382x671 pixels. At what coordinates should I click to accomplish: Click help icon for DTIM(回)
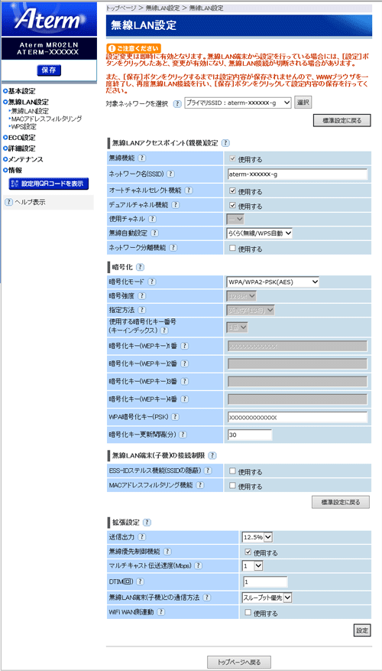pos(140,581)
